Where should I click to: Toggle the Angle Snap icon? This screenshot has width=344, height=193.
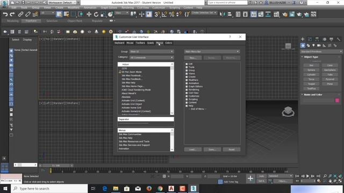164,14
